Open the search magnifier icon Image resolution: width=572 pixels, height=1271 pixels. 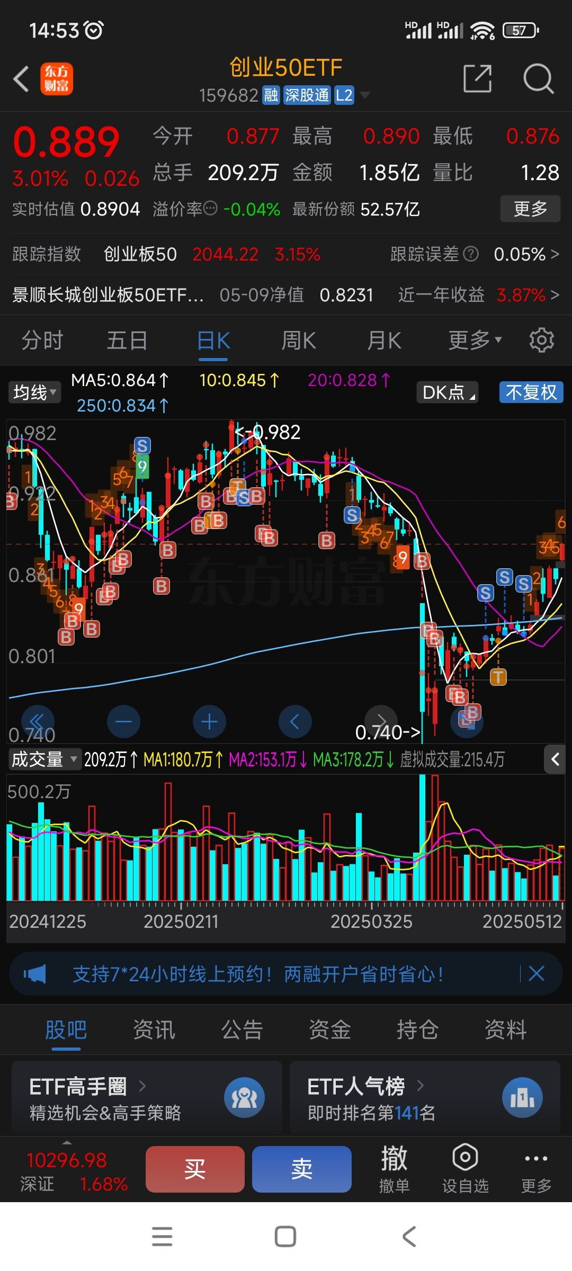(x=538, y=79)
